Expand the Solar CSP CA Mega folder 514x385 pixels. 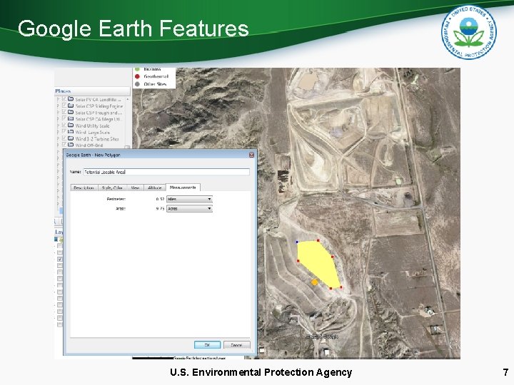(58, 118)
